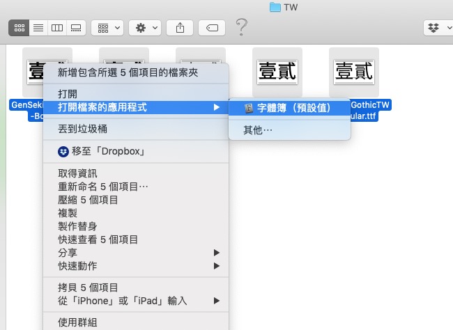Choose 移至「Dropbox」menu item
The height and width of the screenshot is (330, 453).
136,151
